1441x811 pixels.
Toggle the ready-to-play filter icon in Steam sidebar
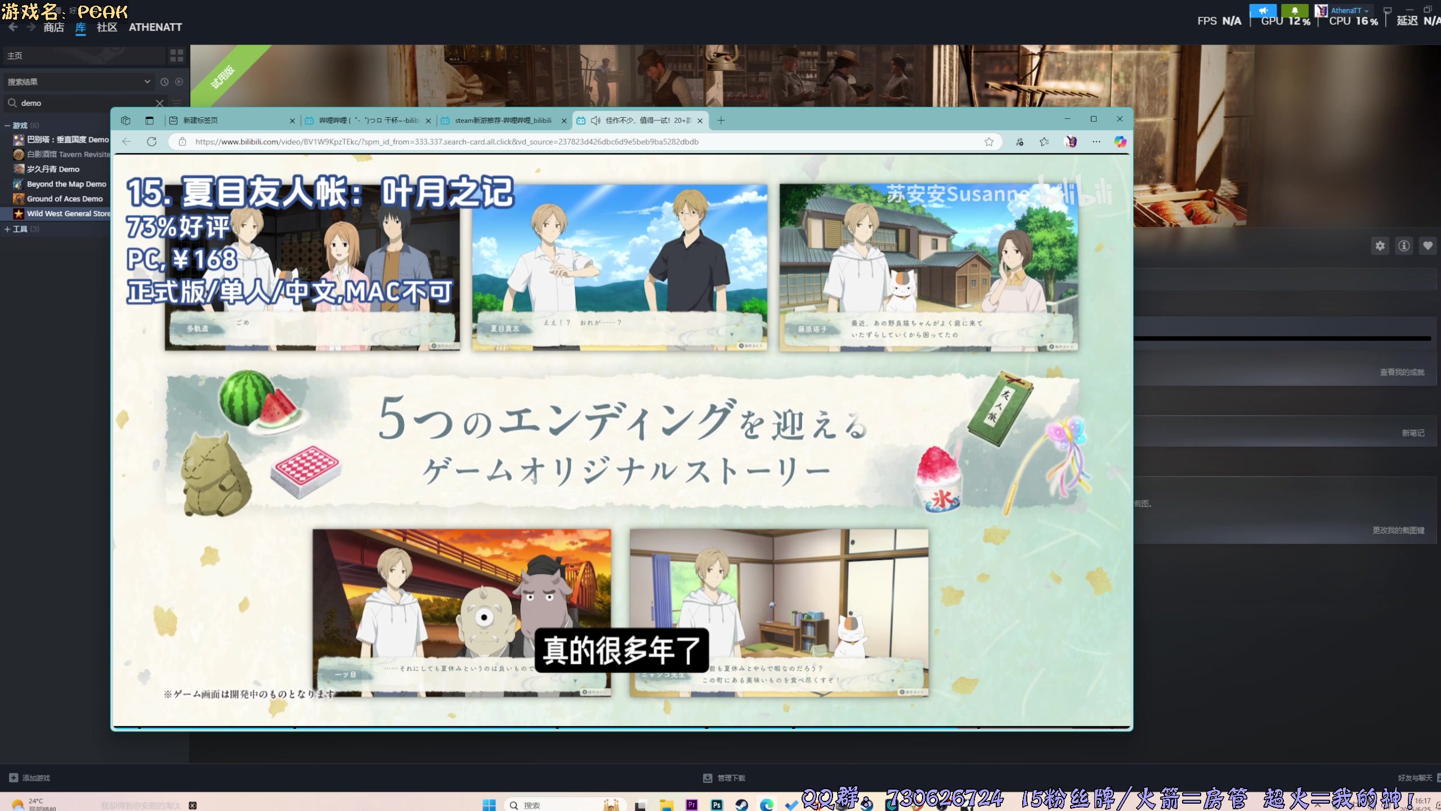[x=179, y=82]
